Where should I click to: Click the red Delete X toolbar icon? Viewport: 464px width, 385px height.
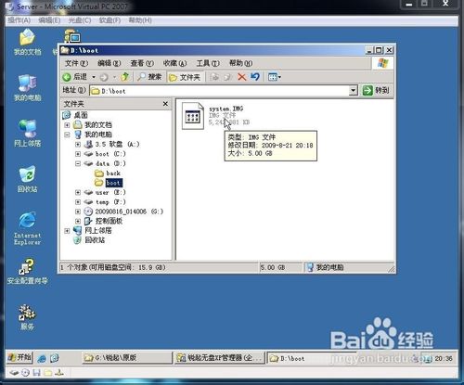pyautogui.click(x=241, y=77)
